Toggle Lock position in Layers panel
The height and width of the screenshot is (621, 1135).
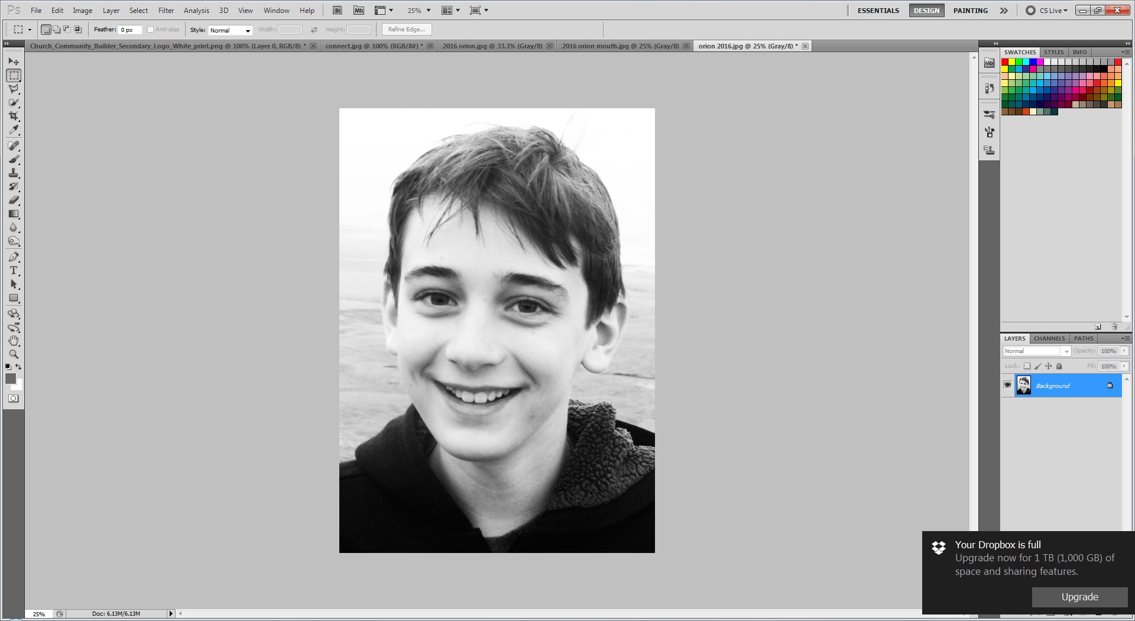[x=1048, y=366]
